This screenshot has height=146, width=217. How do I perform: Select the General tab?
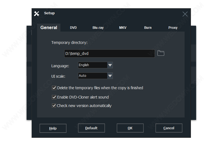(49, 28)
